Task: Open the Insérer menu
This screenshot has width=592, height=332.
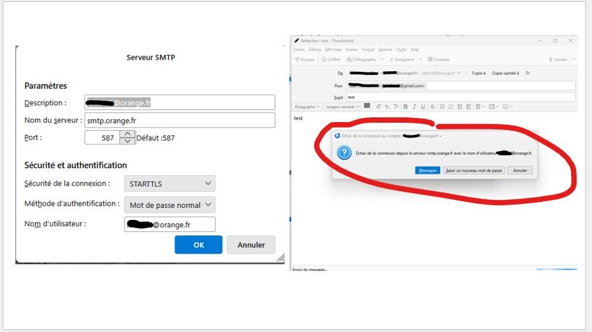Action: pyautogui.click(x=352, y=50)
